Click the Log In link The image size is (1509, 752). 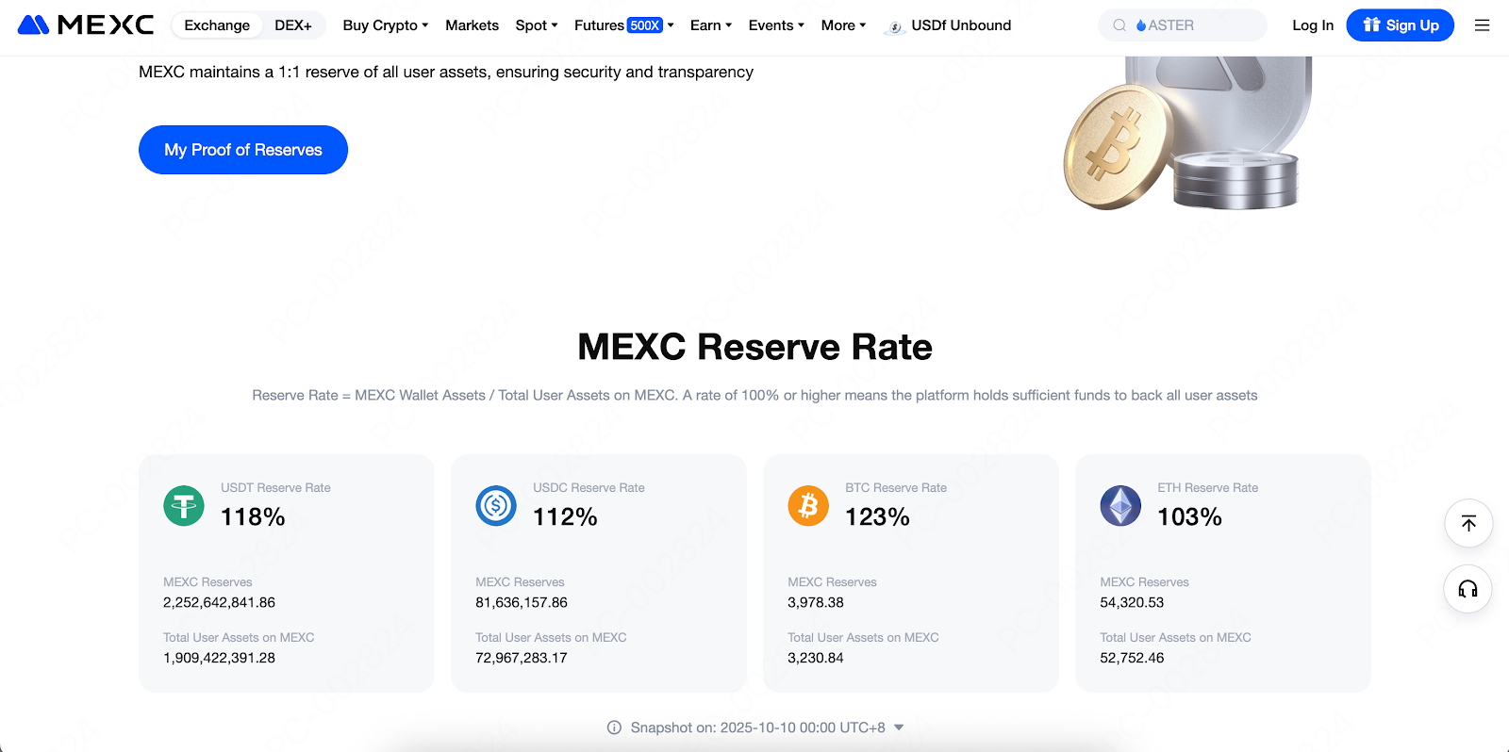1313,25
